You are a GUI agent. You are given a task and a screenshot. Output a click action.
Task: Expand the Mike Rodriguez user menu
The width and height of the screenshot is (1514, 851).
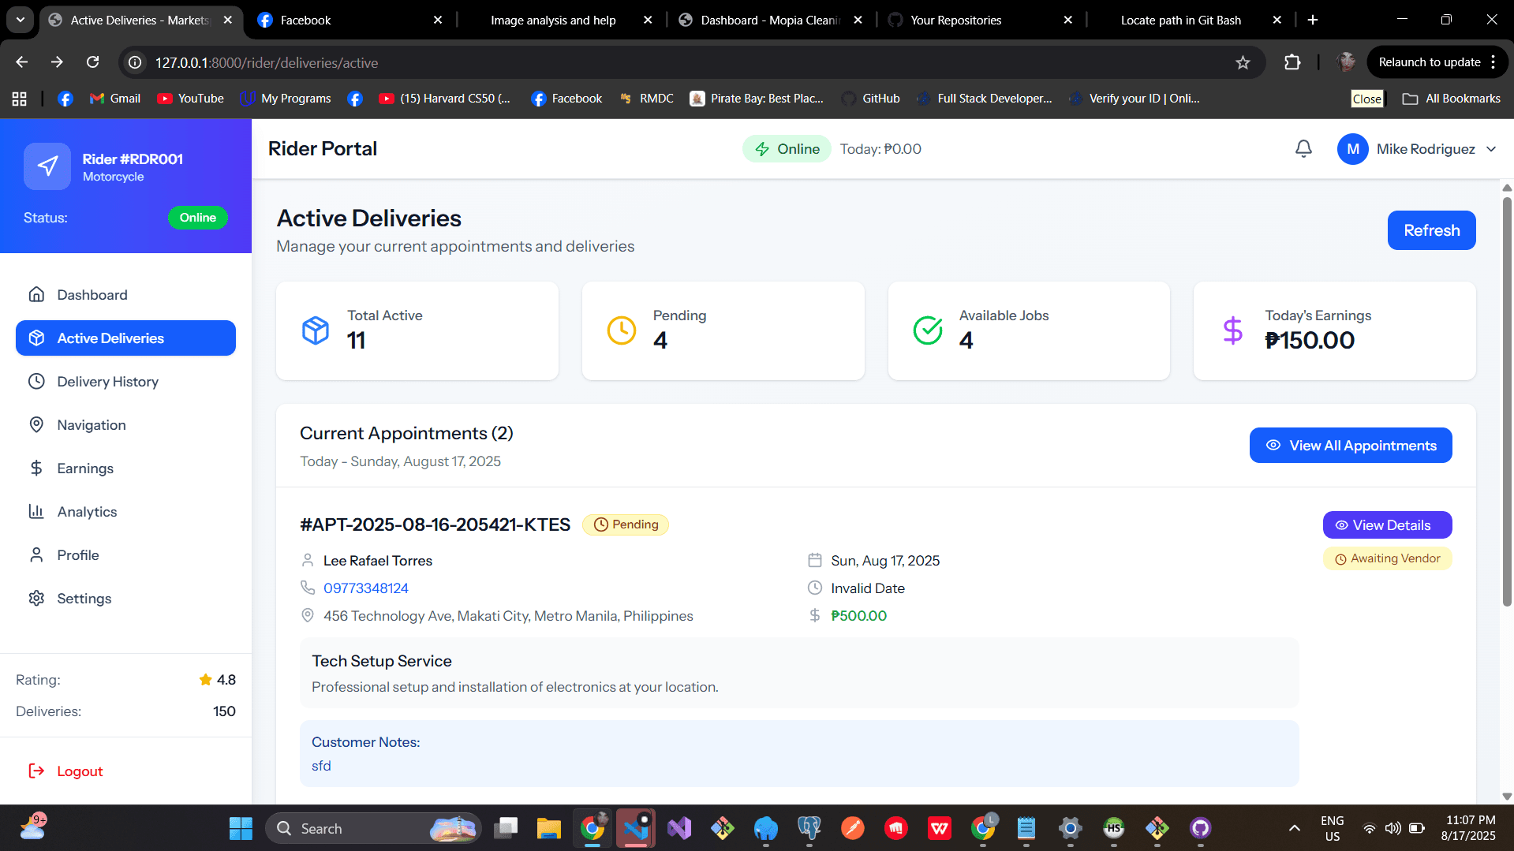[x=1490, y=149]
